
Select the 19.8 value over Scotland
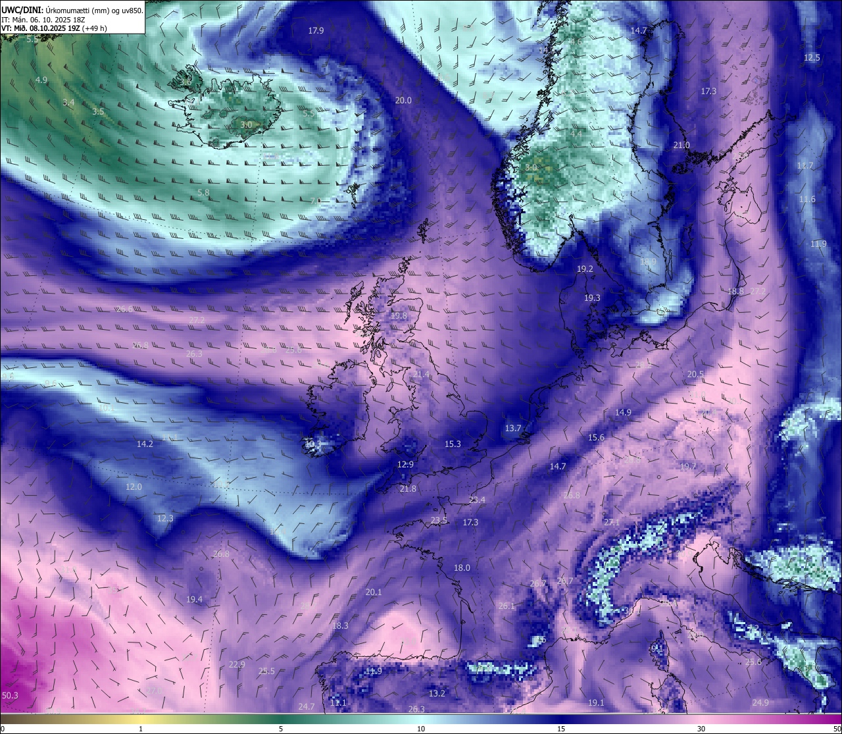point(399,315)
